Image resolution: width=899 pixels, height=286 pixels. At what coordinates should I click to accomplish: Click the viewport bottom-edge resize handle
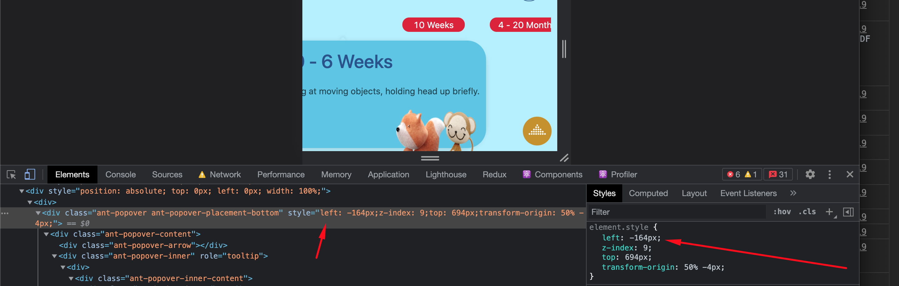(x=430, y=158)
